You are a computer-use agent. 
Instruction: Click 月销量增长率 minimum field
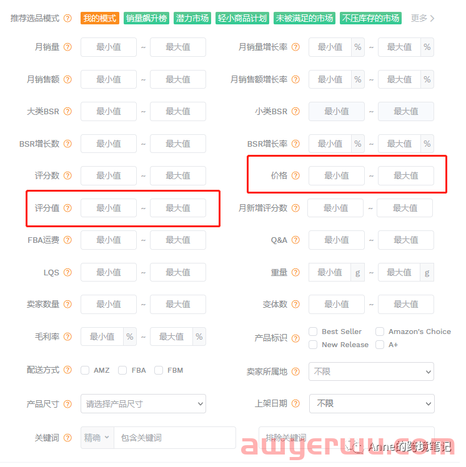click(x=330, y=47)
